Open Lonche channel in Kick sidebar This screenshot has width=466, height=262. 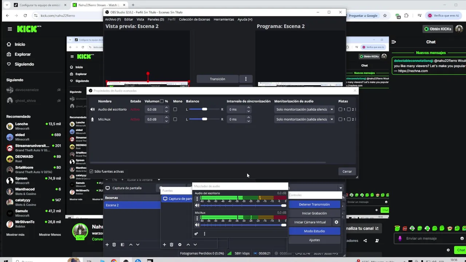pos(33,126)
